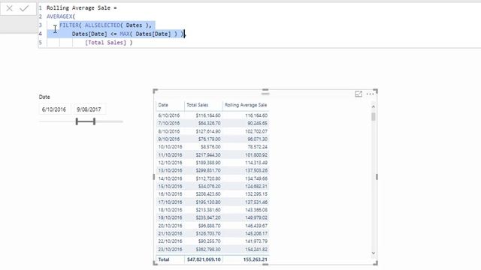Viewport: 481px width, 270px height.
Task: Click total rolling average 155,263.21
Action: [x=256, y=259]
